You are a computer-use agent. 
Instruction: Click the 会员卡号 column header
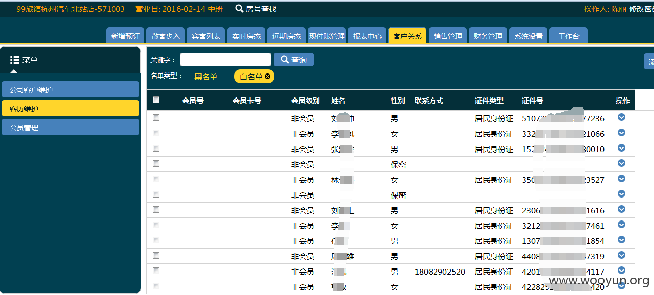point(247,101)
